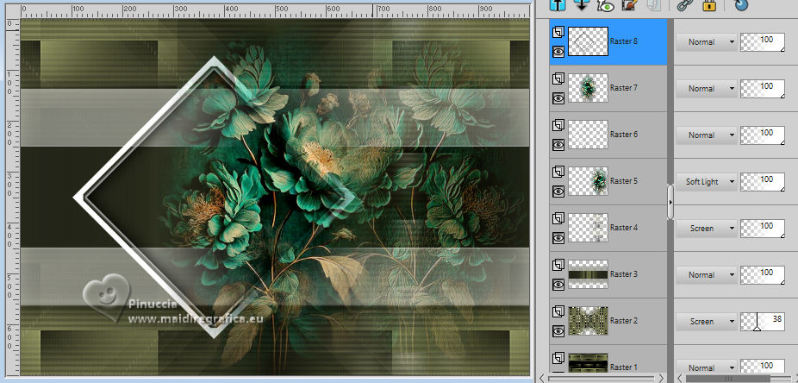Click Raster 3 layer type icon
Screen dimensions: 798x383
coord(558,265)
